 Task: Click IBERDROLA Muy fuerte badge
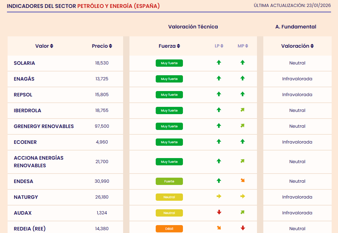coord(169,110)
